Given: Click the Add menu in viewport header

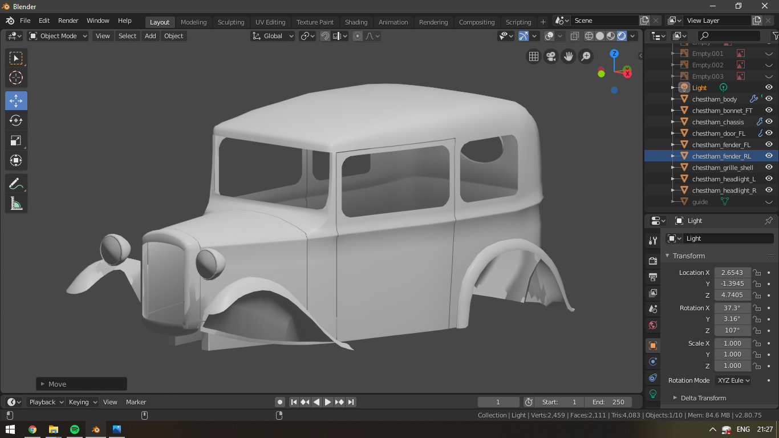Looking at the screenshot, I should coord(150,36).
